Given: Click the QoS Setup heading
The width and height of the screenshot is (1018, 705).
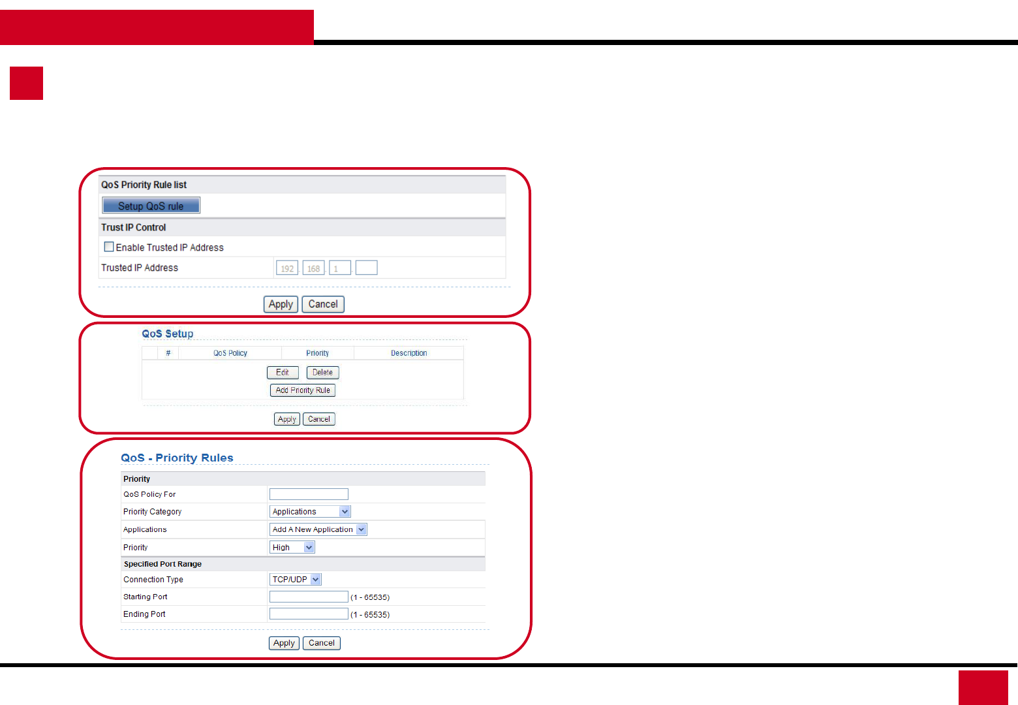Looking at the screenshot, I should pos(168,334).
